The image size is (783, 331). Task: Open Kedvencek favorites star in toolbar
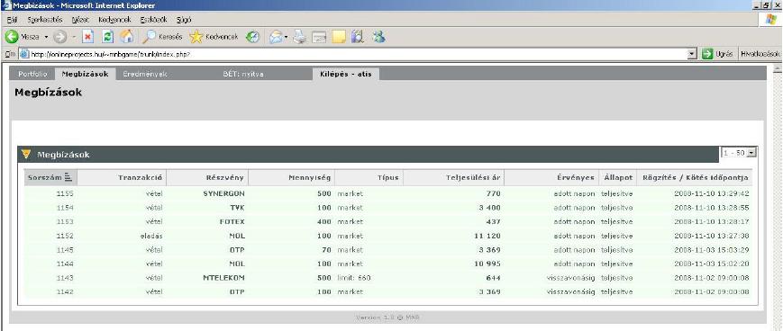[214, 37]
